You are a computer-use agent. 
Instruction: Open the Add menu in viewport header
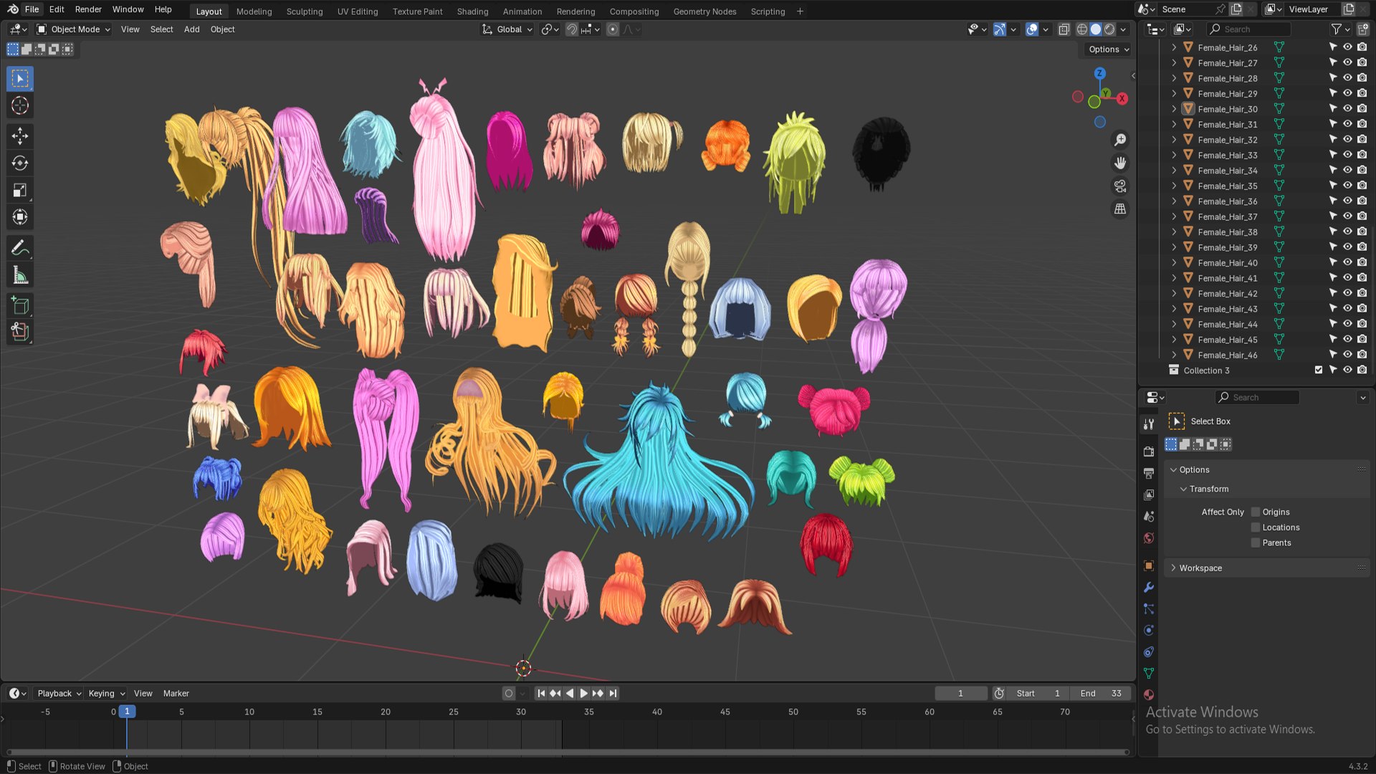coord(191,29)
